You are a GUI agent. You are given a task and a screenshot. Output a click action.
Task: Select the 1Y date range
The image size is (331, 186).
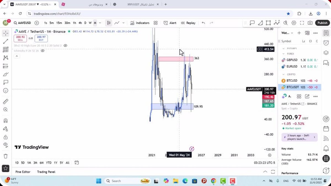[x=56, y=163]
